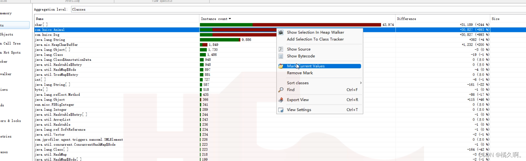Select the java.util.Hashtable$Entry[ ] row
Image resolution: width=526 pixels, height=161 pixels.
(280, 114)
